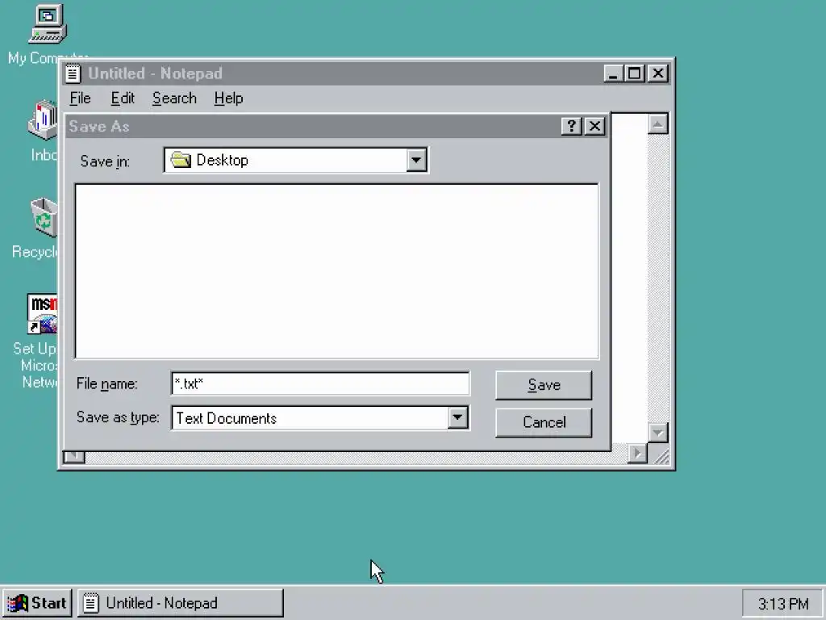Open Notepad's File menu
The image size is (826, 620).
(80, 98)
